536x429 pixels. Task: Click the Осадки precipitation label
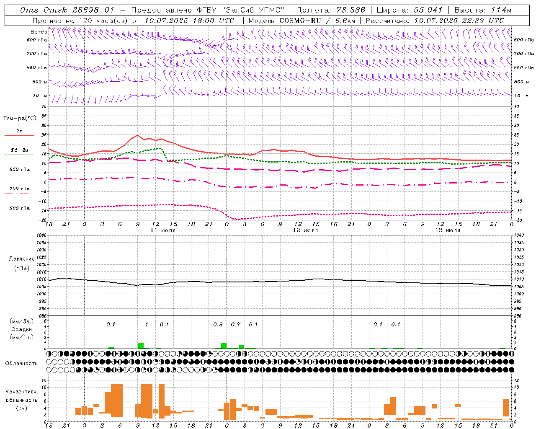pyautogui.click(x=22, y=329)
